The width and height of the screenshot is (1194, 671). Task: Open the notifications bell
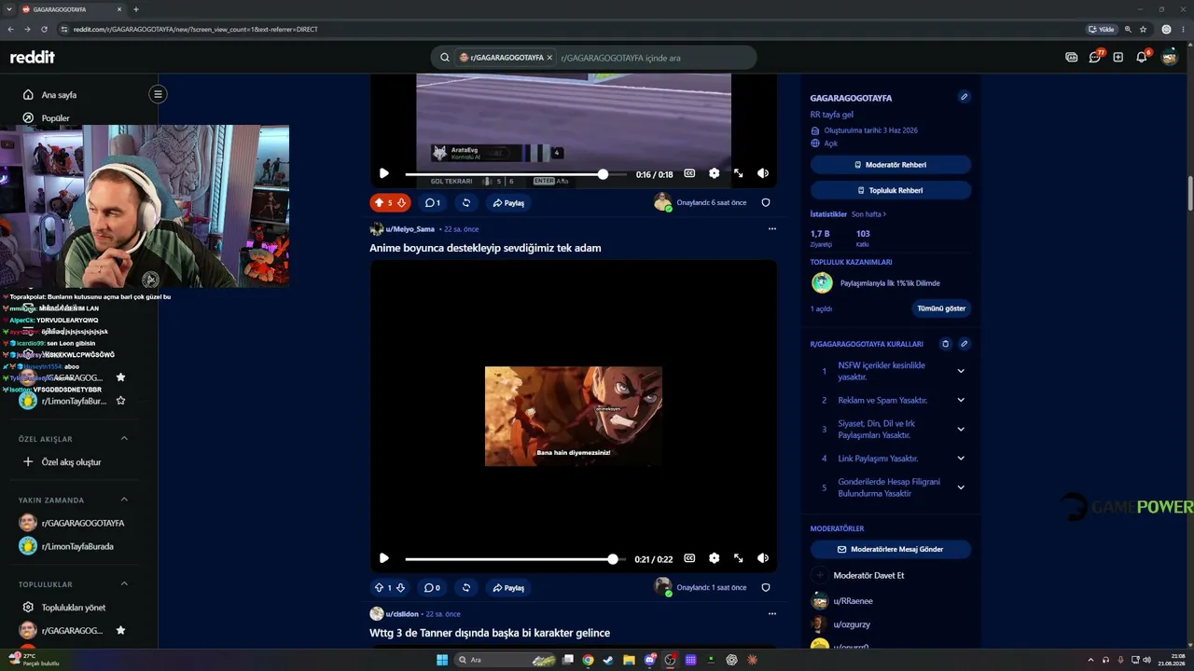point(1142,57)
